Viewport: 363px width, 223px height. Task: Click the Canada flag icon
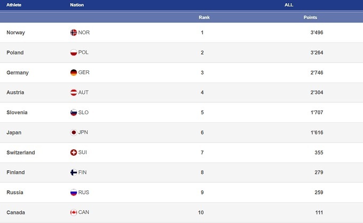point(74,213)
